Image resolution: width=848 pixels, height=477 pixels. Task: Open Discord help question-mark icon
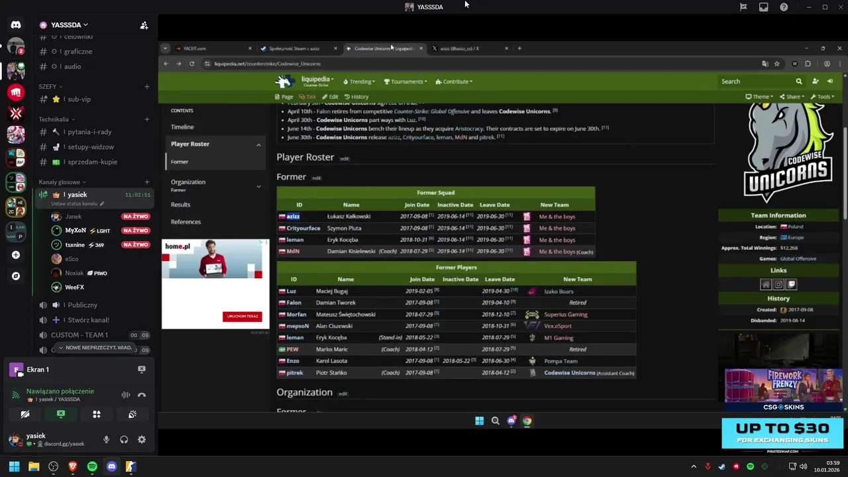(x=784, y=7)
